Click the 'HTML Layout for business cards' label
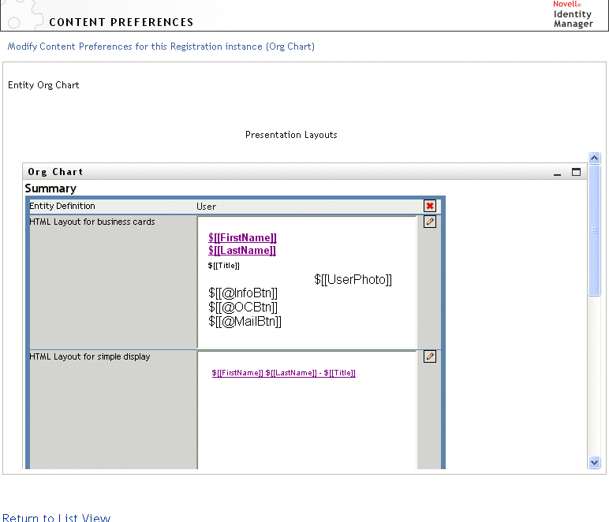Image resolution: width=609 pixels, height=522 pixels. click(92, 222)
